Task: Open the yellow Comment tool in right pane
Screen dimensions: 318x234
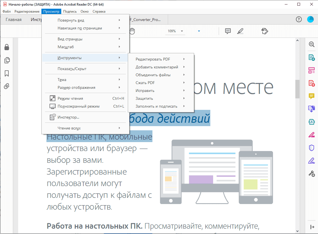Action: click(x=312, y=96)
